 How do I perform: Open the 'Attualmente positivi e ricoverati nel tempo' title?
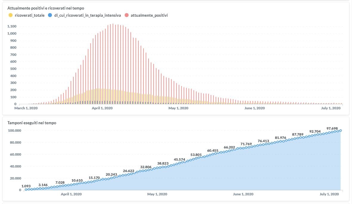46,8
